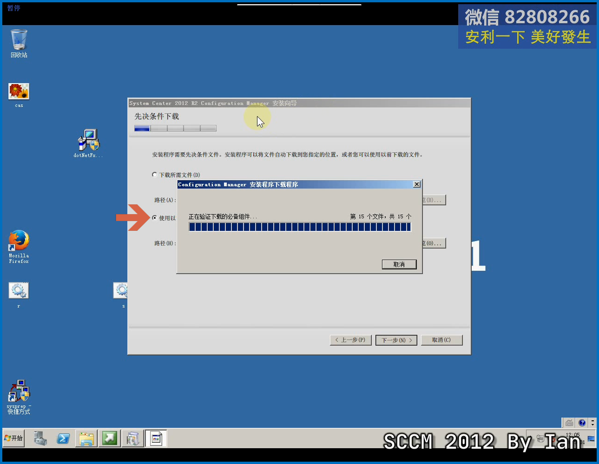Expand the language bar options arrow

[x=592, y=423]
